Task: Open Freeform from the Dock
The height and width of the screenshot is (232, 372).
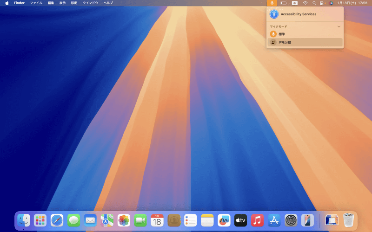Action: [x=224, y=220]
